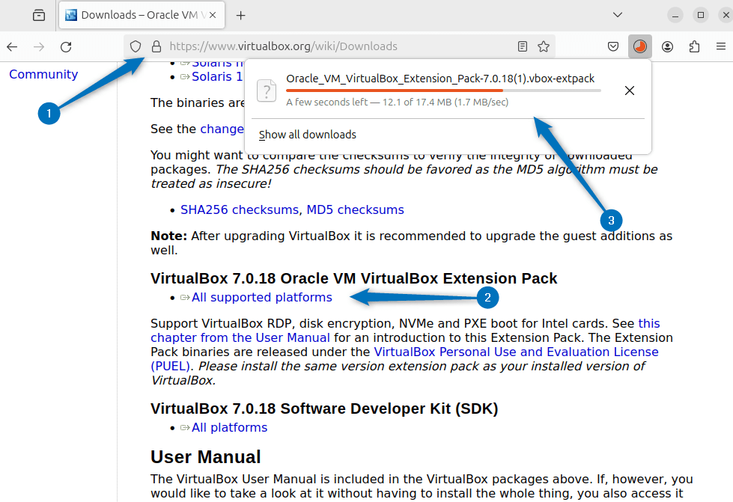Expand the list all tabs dropdown

click(x=618, y=15)
